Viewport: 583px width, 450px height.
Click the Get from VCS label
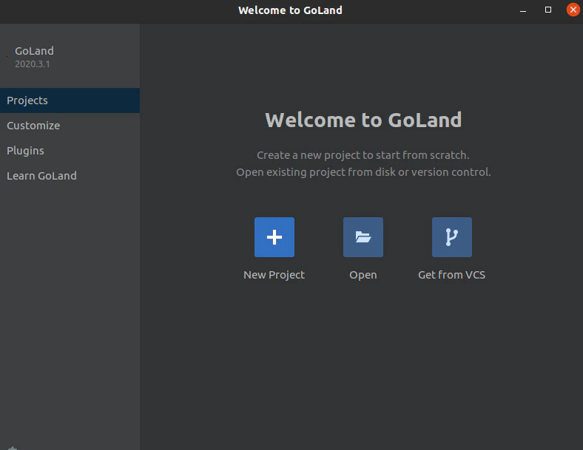click(x=452, y=275)
